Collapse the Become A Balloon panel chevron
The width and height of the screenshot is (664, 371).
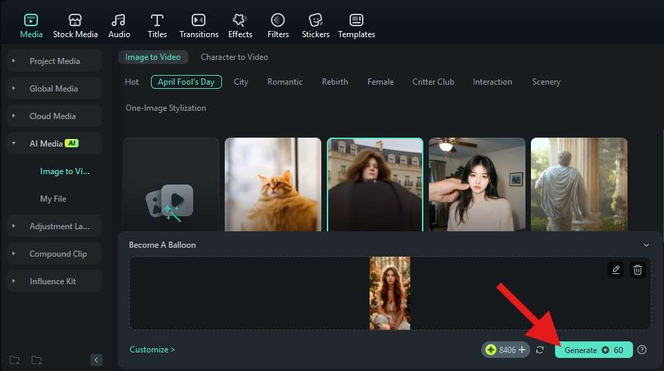(646, 245)
